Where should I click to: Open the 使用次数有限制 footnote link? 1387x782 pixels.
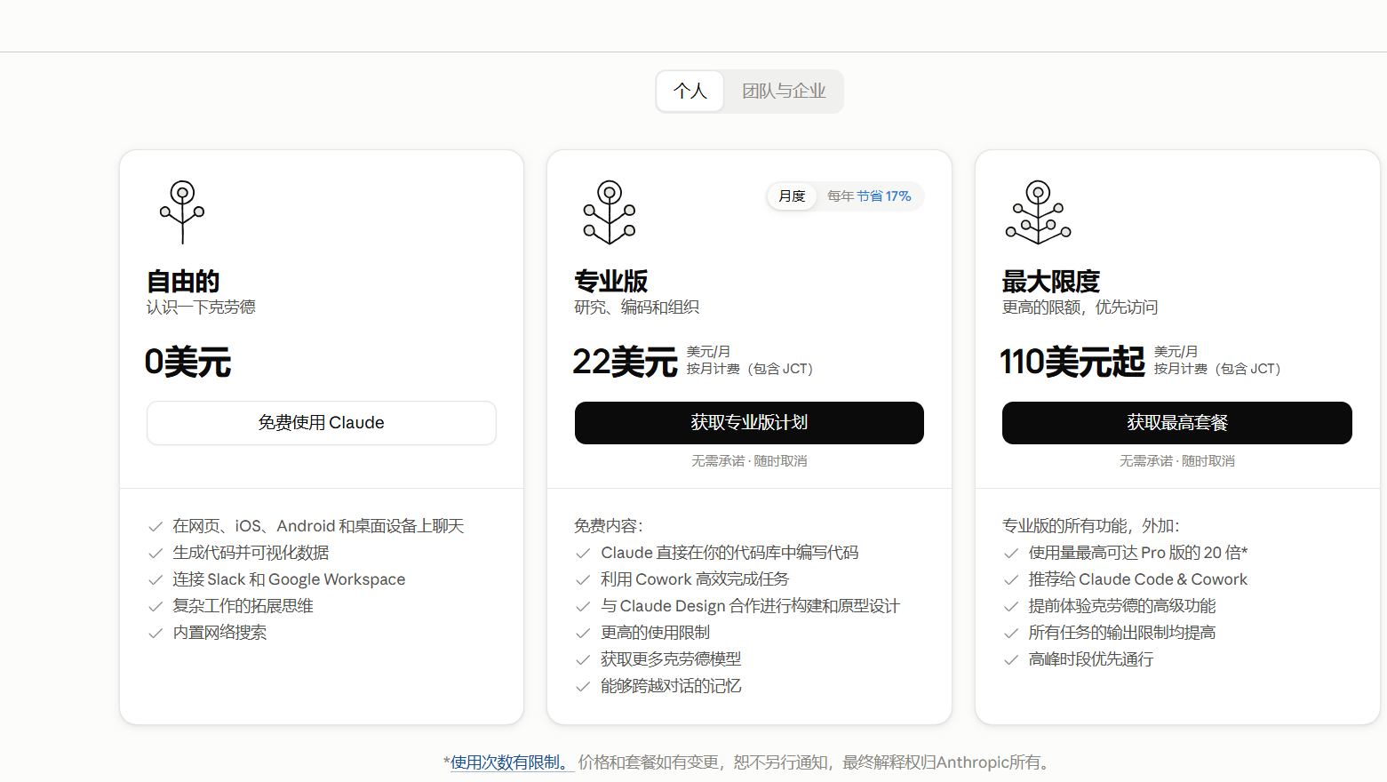[x=511, y=762]
